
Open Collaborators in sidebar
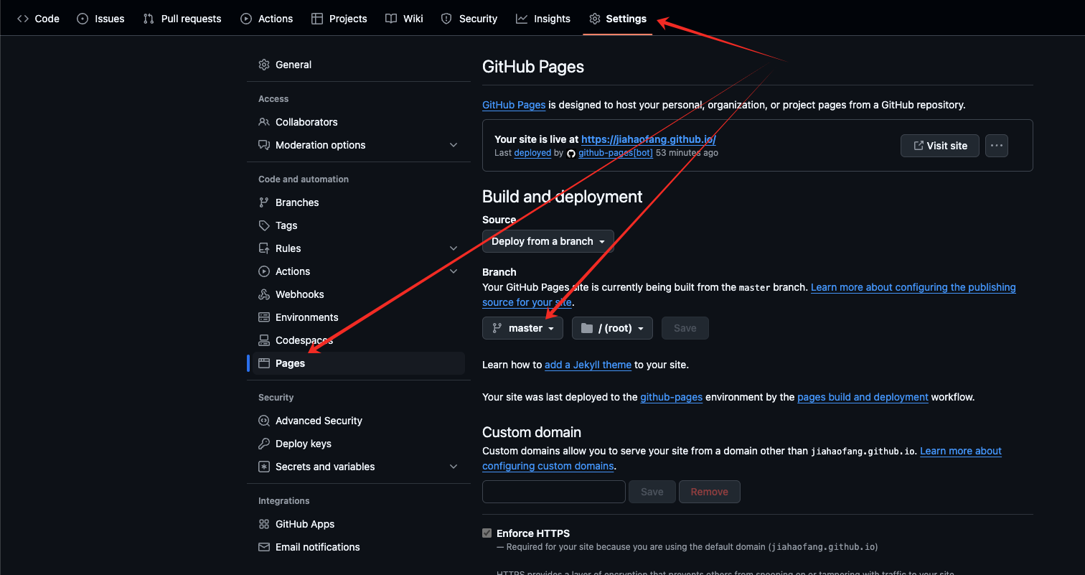point(359,122)
